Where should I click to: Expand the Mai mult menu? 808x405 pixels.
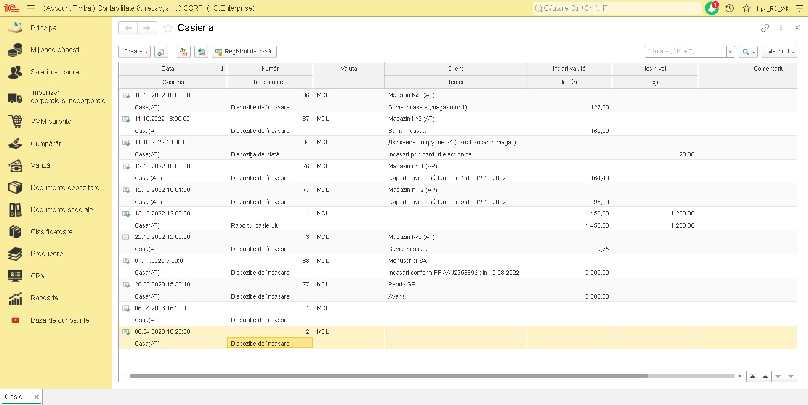click(779, 52)
